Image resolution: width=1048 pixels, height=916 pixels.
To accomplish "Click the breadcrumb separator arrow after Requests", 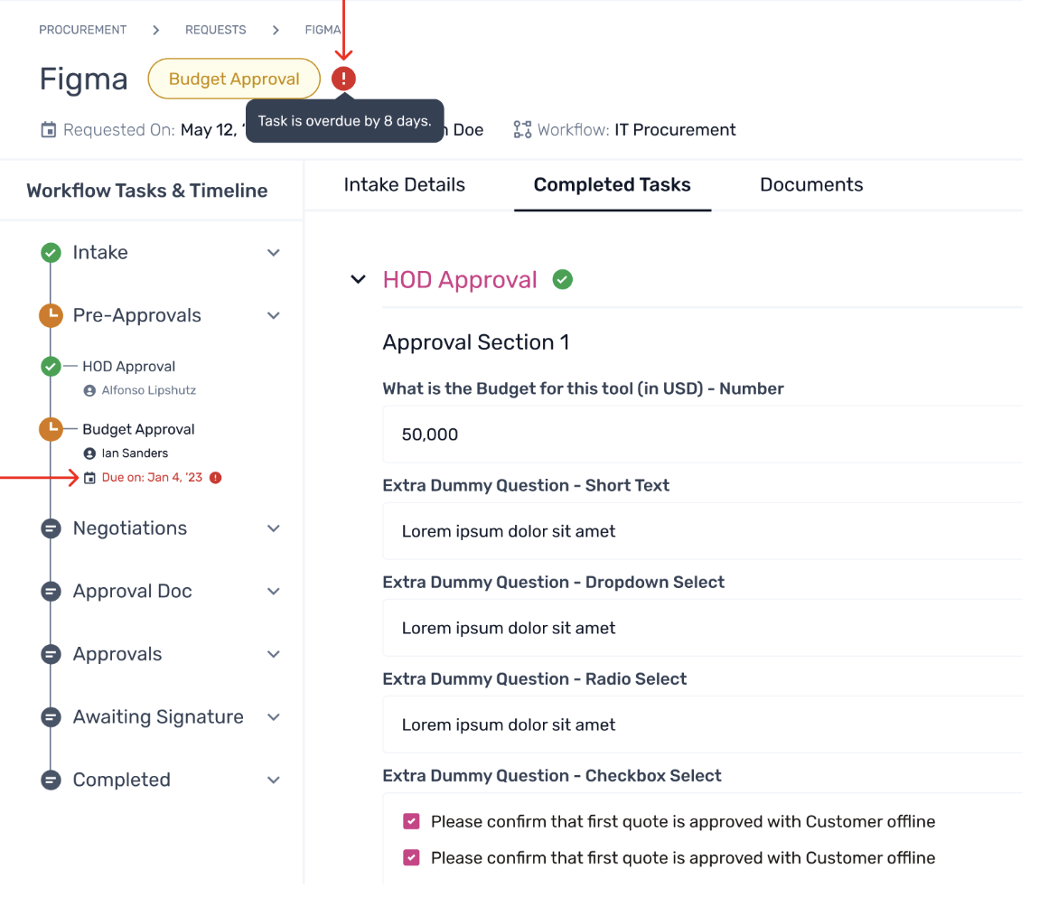I will click(x=276, y=30).
